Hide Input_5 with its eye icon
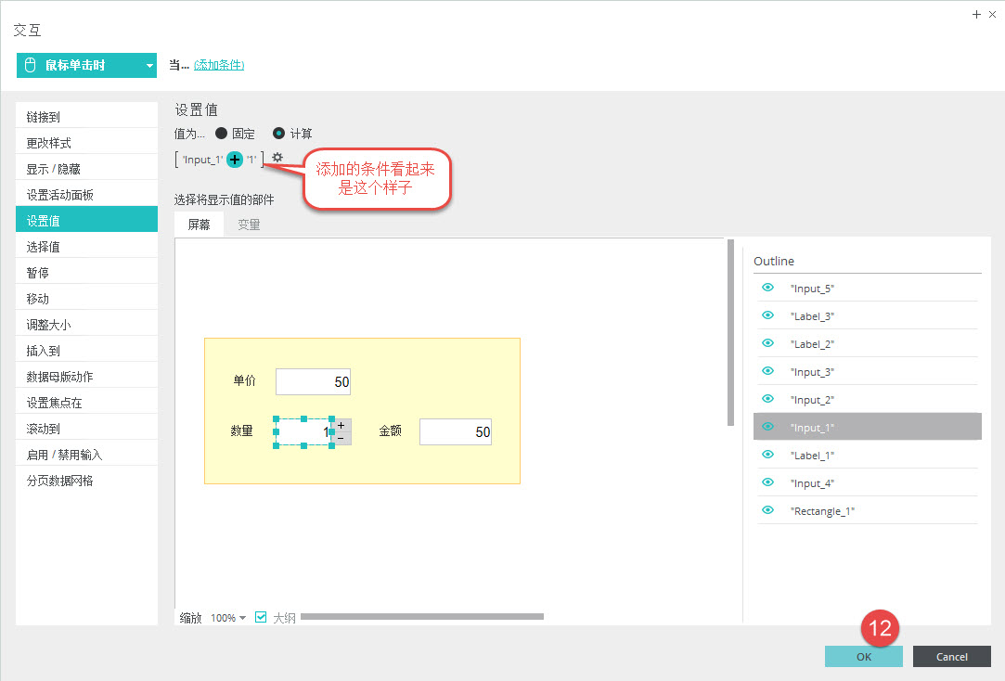 pos(767,288)
